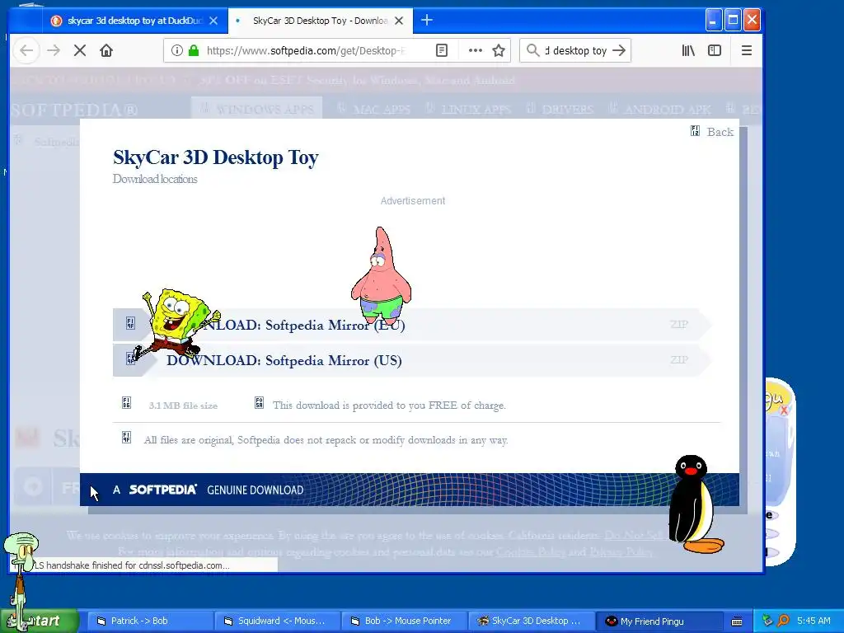Show site information icon in the address bar
The width and height of the screenshot is (844, 633).
point(176,50)
